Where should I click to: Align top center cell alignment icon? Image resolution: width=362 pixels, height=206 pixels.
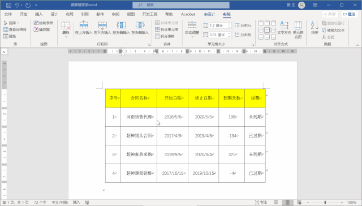267,23
